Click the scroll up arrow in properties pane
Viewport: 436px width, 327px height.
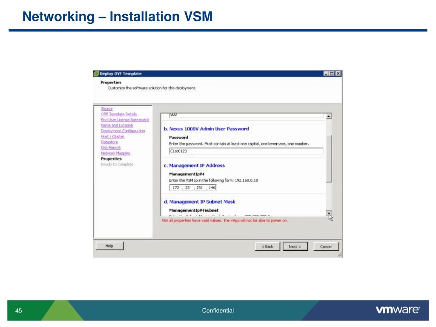(329, 116)
